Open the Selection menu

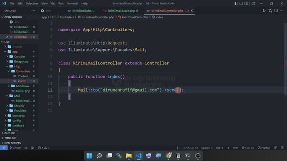pos(32,4)
